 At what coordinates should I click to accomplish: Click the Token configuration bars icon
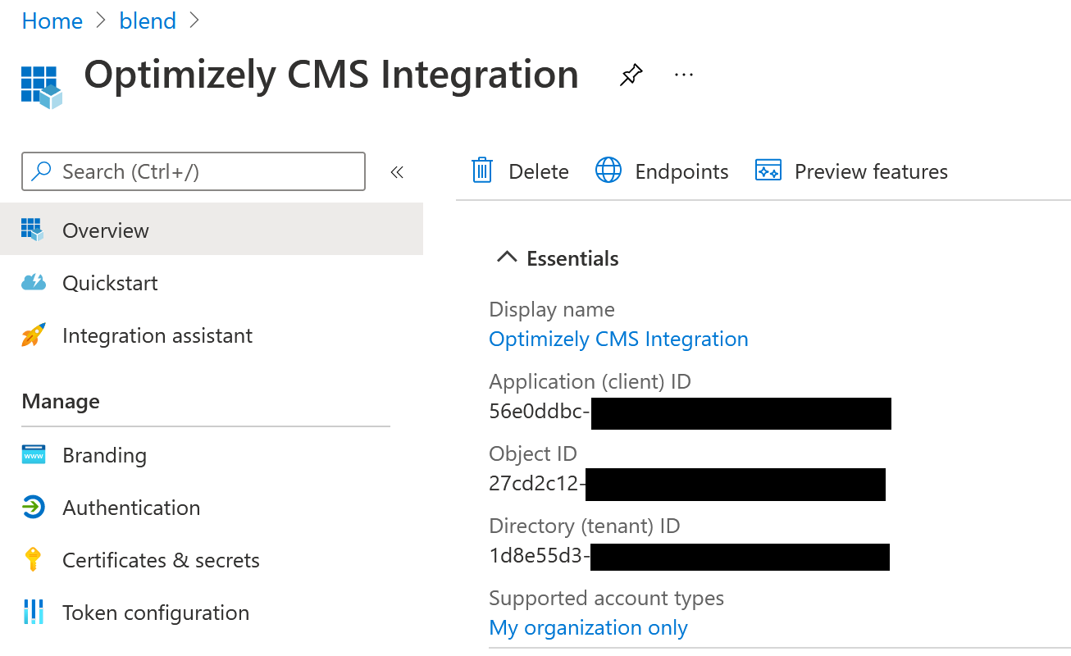click(34, 613)
